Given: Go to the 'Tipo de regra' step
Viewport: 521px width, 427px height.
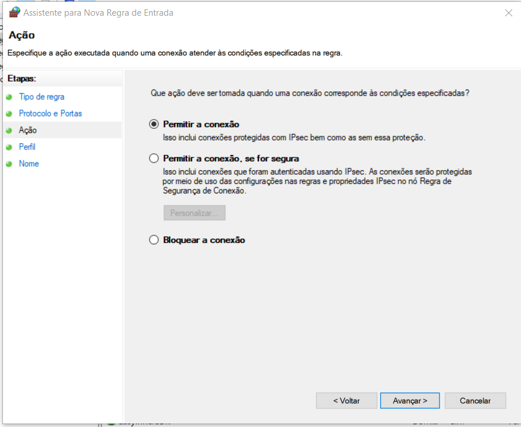Looking at the screenshot, I should pyautogui.click(x=41, y=97).
